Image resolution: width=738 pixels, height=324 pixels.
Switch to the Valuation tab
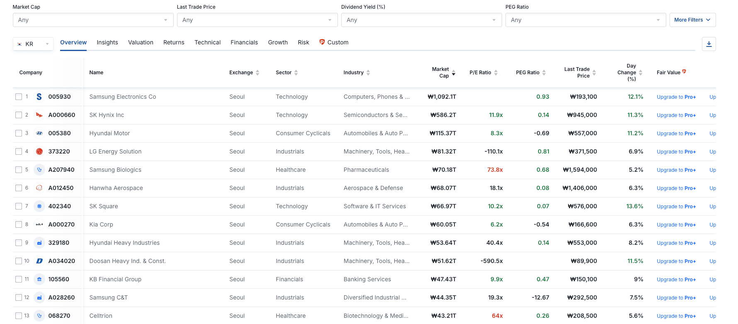tap(141, 42)
